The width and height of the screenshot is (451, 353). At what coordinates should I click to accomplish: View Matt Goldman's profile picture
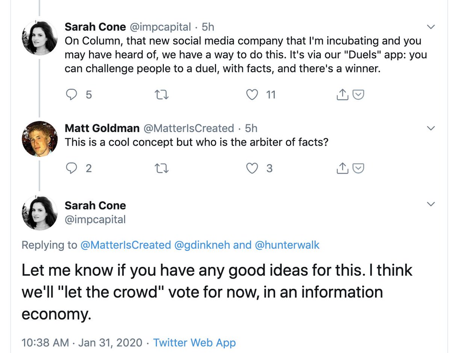click(x=39, y=139)
